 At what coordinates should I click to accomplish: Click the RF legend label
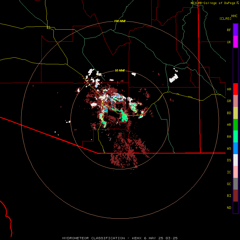[229, 30]
